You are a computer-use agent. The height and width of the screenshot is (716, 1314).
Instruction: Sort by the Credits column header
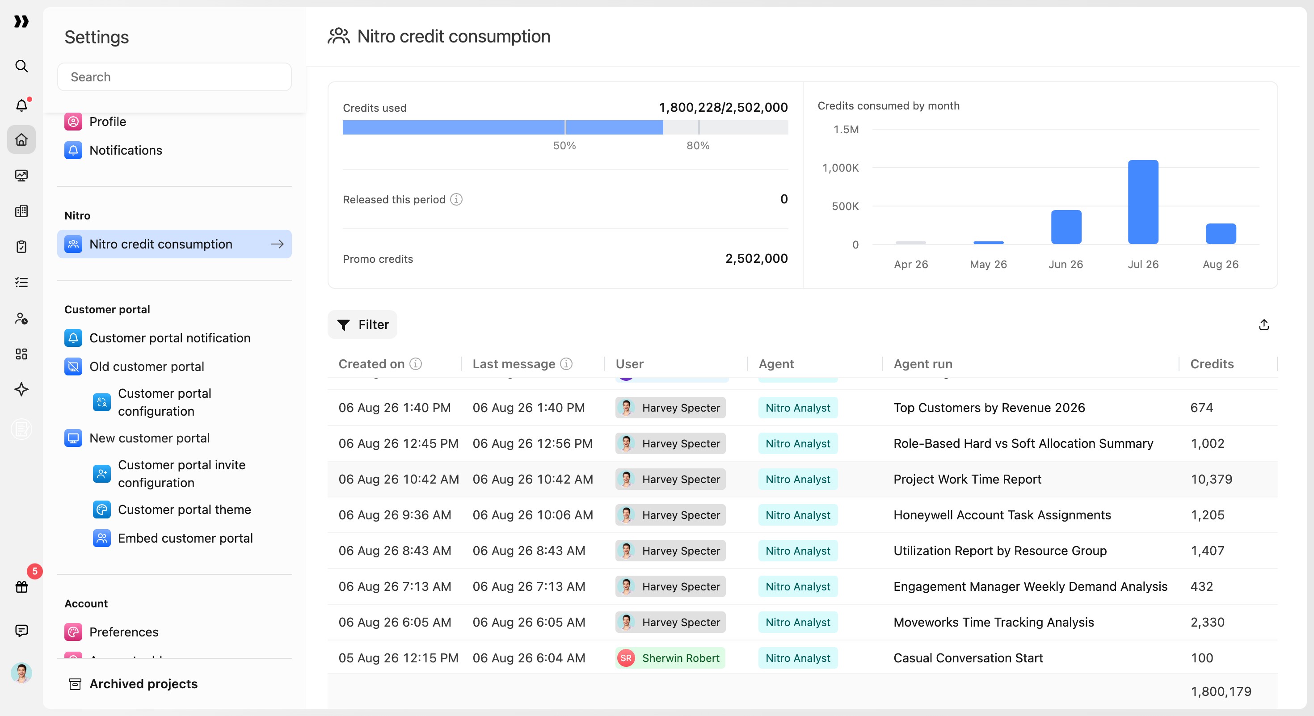(x=1212, y=364)
